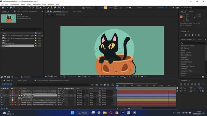The height and width of the screenshot is (116, 207).
Task: Select the Type text tool
Action: [x=44, y=8]
